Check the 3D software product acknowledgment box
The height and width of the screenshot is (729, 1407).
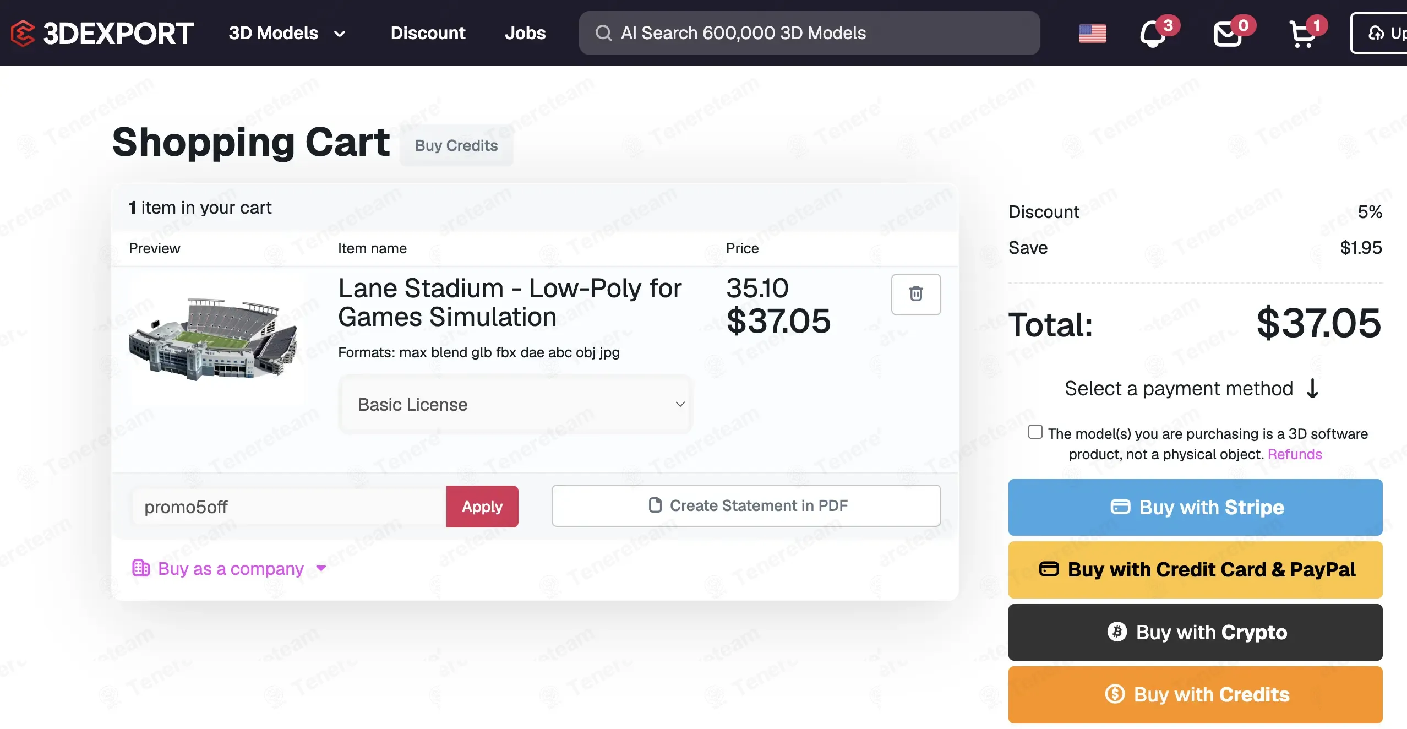(x=1035, y=432)
